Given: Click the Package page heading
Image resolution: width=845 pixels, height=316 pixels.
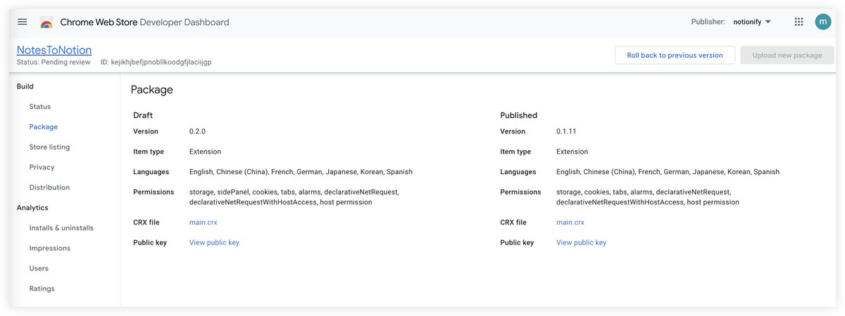Looking at the screenshot, I should pos(151,90).
